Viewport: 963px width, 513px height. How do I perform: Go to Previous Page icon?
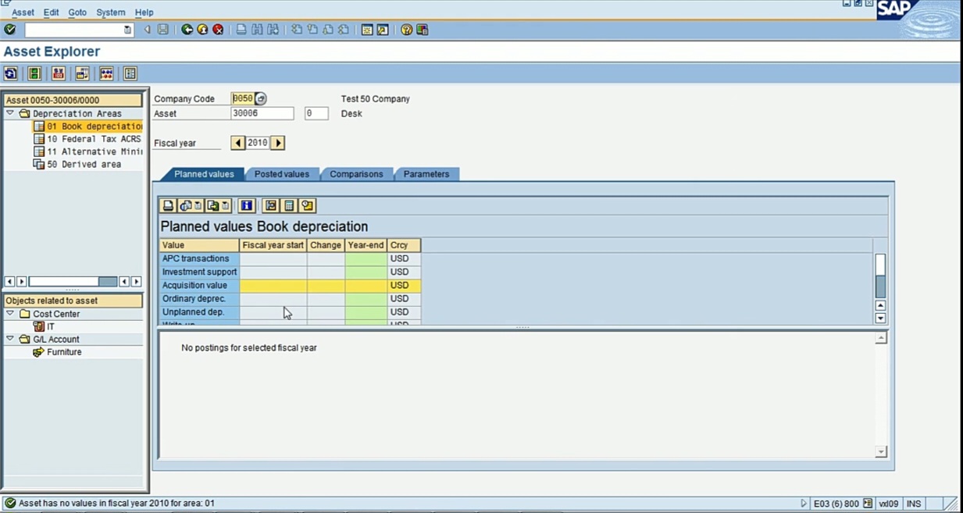point(312,30)
